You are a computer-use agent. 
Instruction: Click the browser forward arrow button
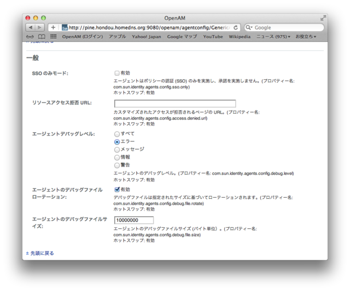[x=40, y=27]
